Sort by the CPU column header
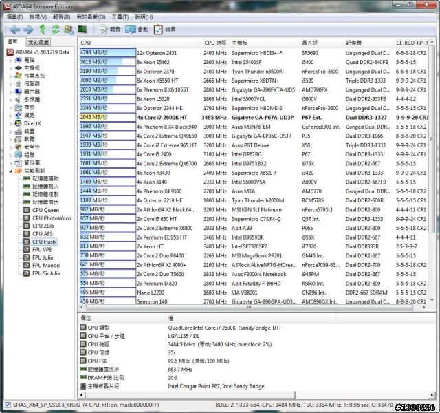The height and width of the screenshot is (413, 440). tap(139, 43)
